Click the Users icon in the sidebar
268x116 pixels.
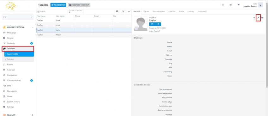click(x=4, y=96)
